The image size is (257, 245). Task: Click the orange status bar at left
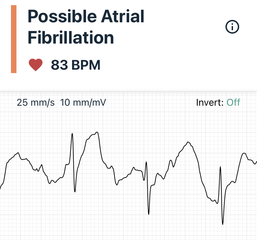click(x=14, y=39)
